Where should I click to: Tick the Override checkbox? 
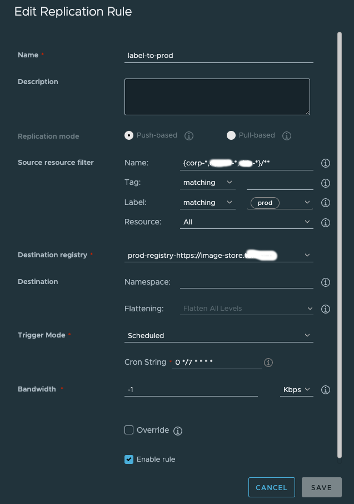[x=129, y=430]
